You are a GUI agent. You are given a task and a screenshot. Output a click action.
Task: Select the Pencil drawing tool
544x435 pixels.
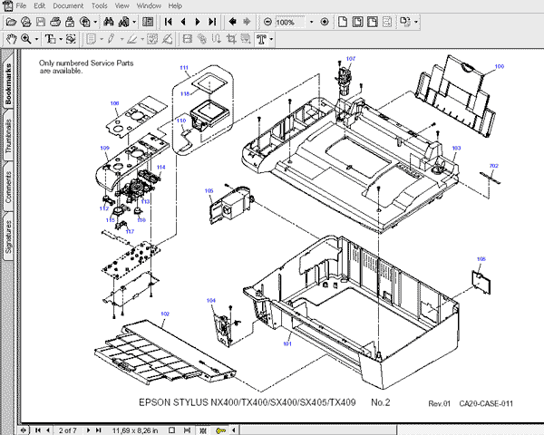pyautogui.click(x=112, y=39)
